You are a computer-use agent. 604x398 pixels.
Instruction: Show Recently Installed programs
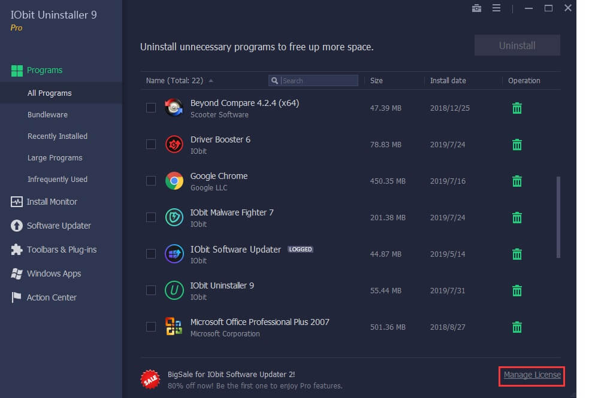point(58,136)
